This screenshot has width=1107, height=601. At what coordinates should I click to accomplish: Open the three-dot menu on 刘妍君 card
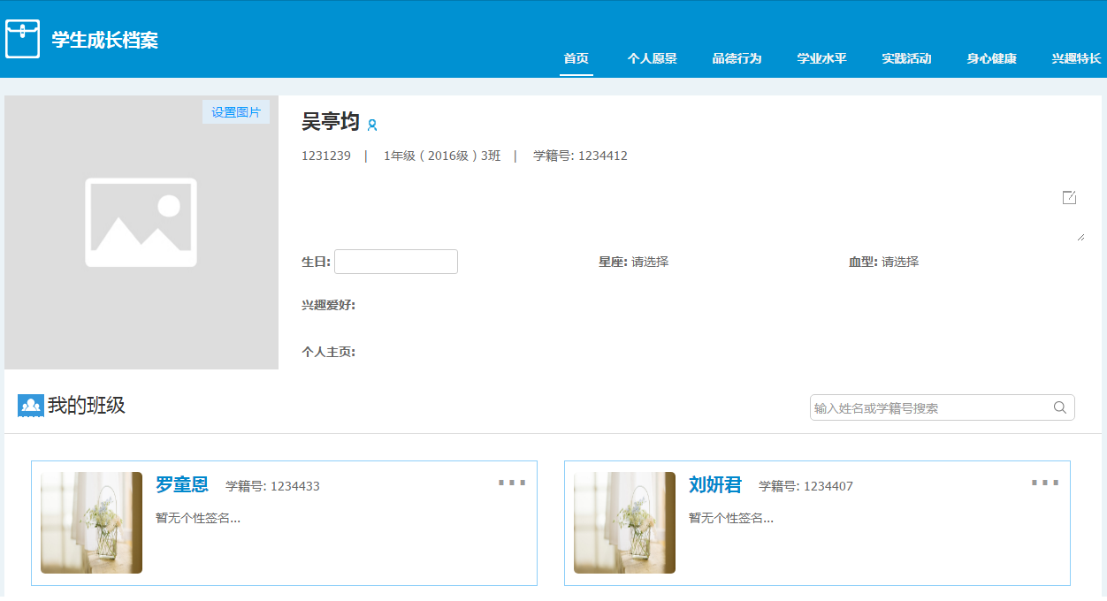pyautogui.click(x=1045, y=483)
